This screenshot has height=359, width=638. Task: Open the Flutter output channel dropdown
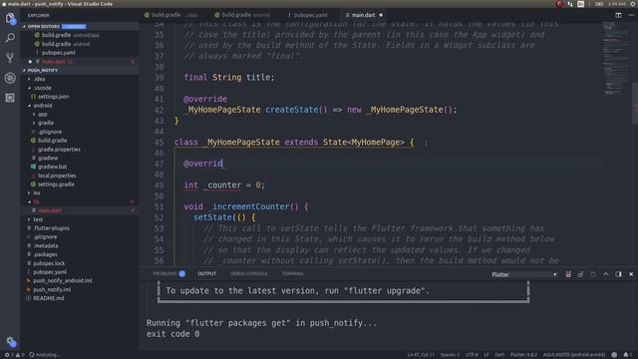pos(523,275)
